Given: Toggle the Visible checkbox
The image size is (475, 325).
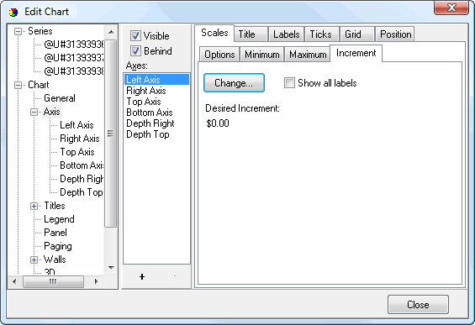Looking at the screenshot, I should [135, 36].
